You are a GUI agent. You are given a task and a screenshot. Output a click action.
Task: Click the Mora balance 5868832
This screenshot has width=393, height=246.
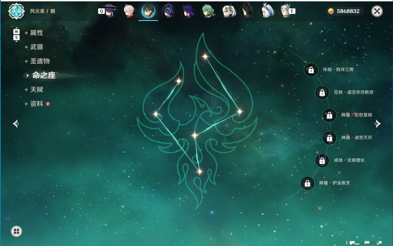pyautogui.click(x=348, y=11)
